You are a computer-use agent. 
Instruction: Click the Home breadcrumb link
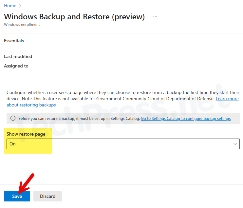10,6
